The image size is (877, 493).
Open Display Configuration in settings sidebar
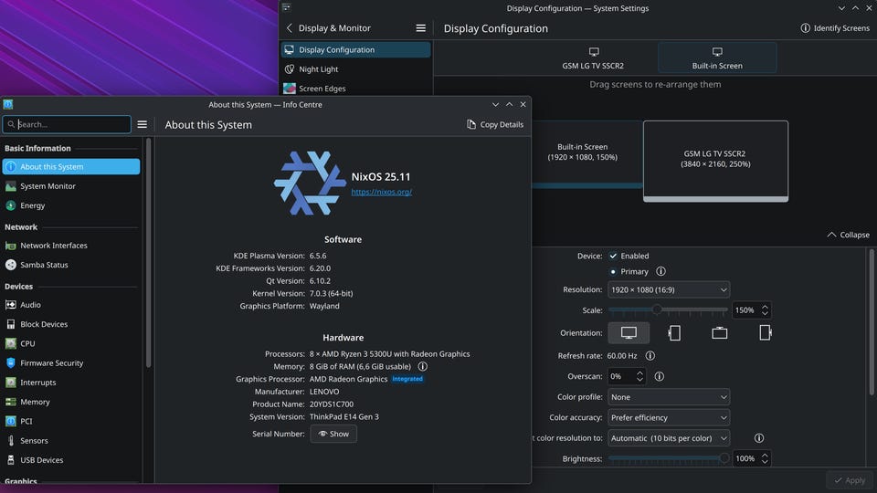click(355, 49)
